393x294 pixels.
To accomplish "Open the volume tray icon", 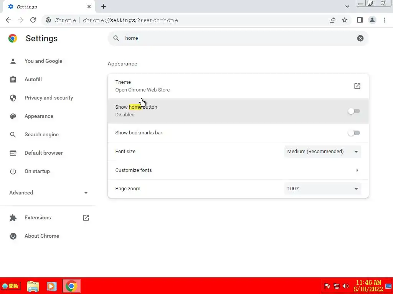I will point(346,286).
